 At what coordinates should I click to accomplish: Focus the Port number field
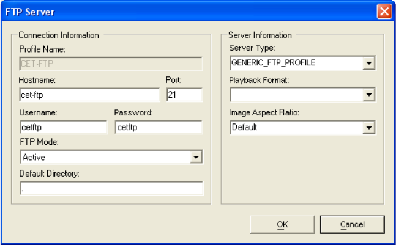[x=184, y=95]
